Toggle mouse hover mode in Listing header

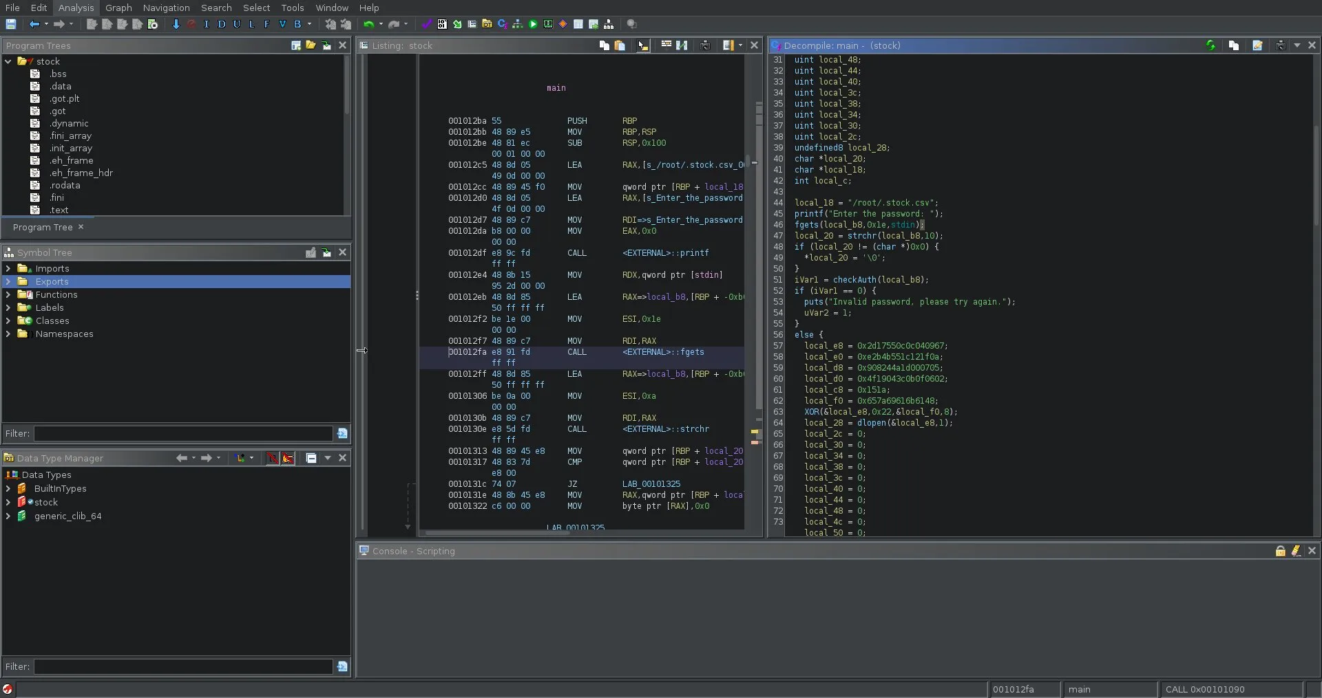point(642,45)
